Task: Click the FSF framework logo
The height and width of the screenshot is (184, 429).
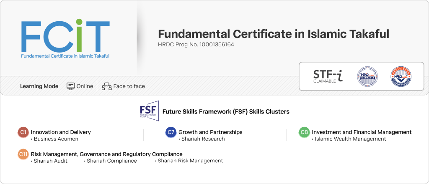Action: click(x=149, y=111)
